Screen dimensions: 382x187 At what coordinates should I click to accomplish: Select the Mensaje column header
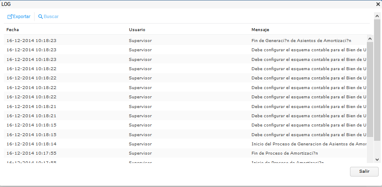point(260,30)
